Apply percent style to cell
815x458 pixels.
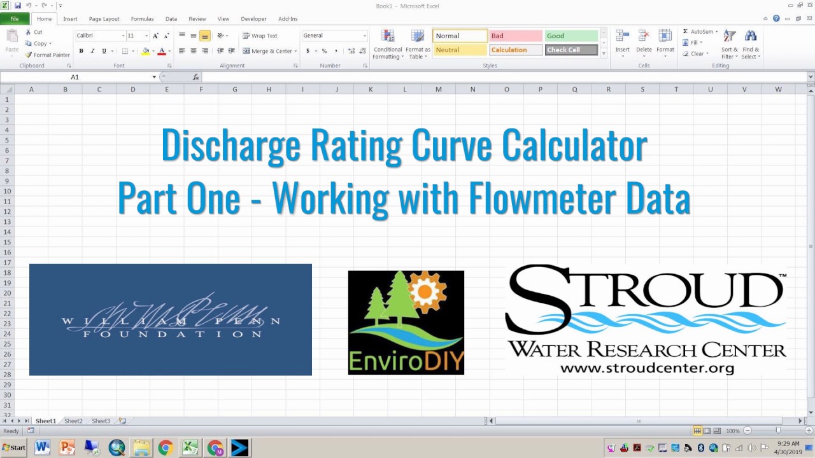(x=324, y=51)
